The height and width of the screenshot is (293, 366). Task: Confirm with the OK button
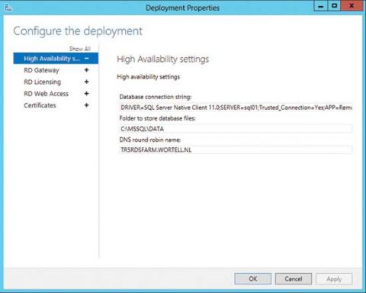tap(253, 279)
